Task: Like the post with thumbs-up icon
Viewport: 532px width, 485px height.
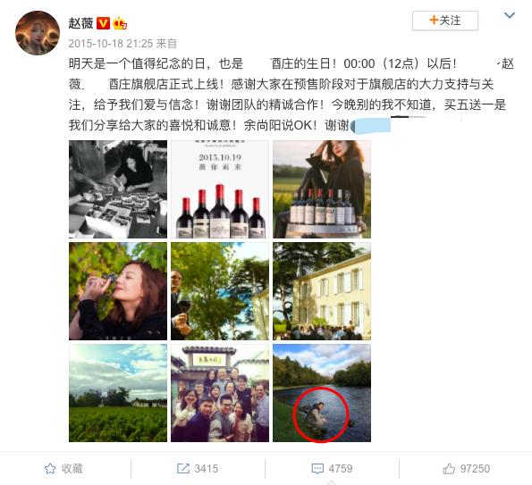Action: click(x=449, y=469)
